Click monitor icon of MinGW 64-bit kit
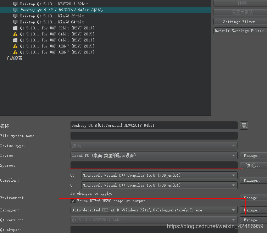 [15, 22]
